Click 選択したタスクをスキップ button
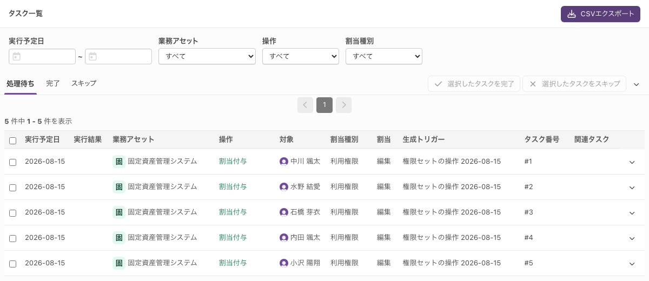This screenshot has width=649, height=281. [574, 84]
